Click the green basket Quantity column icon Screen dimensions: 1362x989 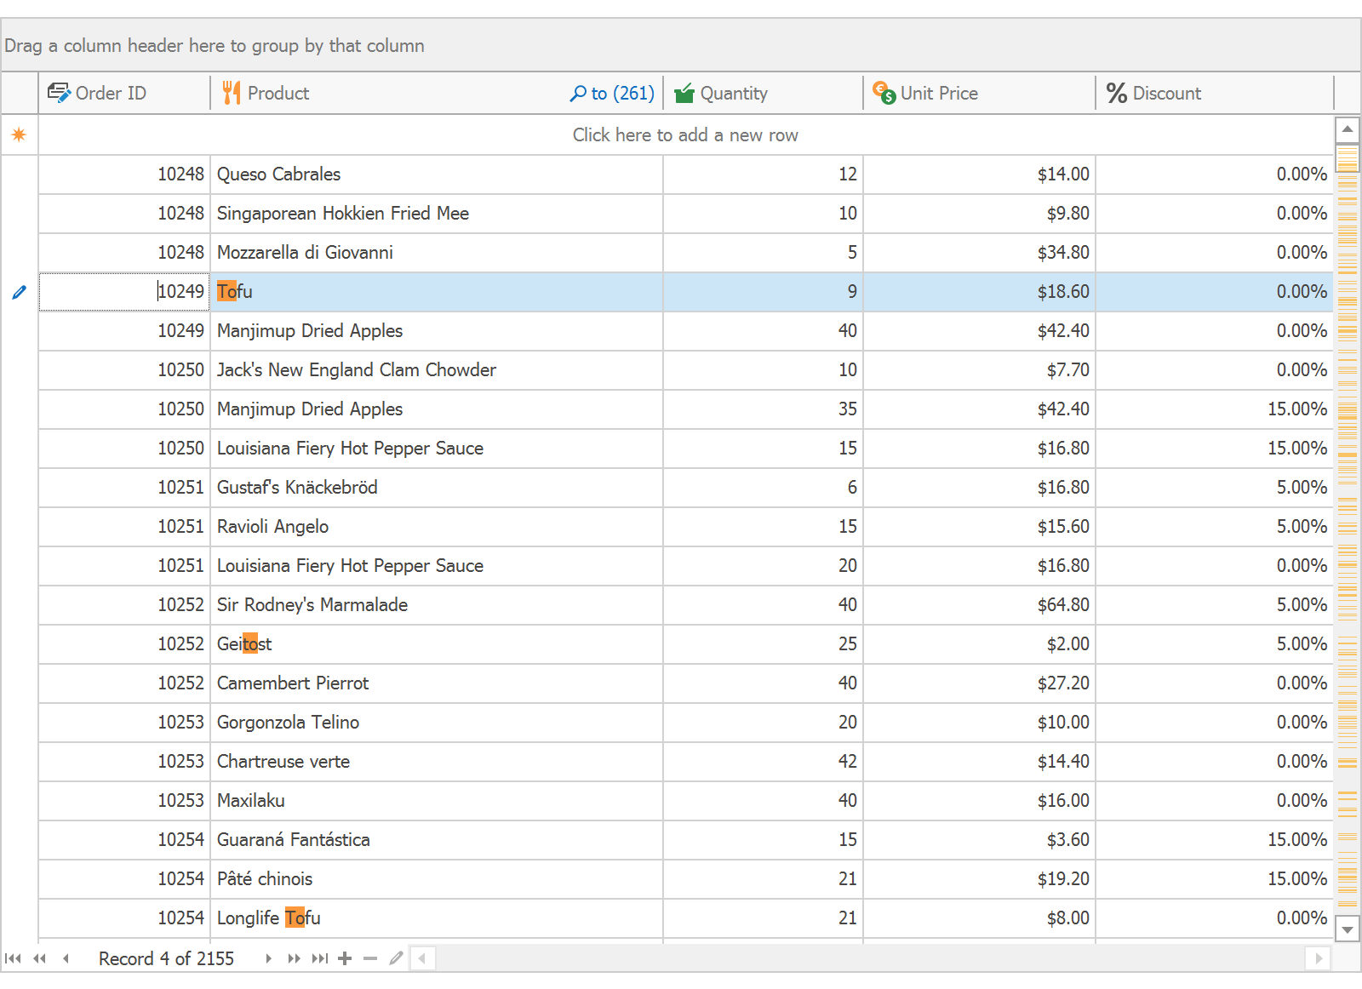pyautogui.click(x=684, y=92)
